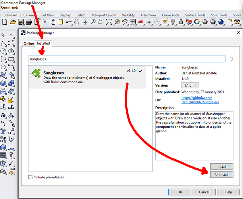Select the Sunglasses package list entry
The image size is (243, 199).
click(x=87, y=77)
